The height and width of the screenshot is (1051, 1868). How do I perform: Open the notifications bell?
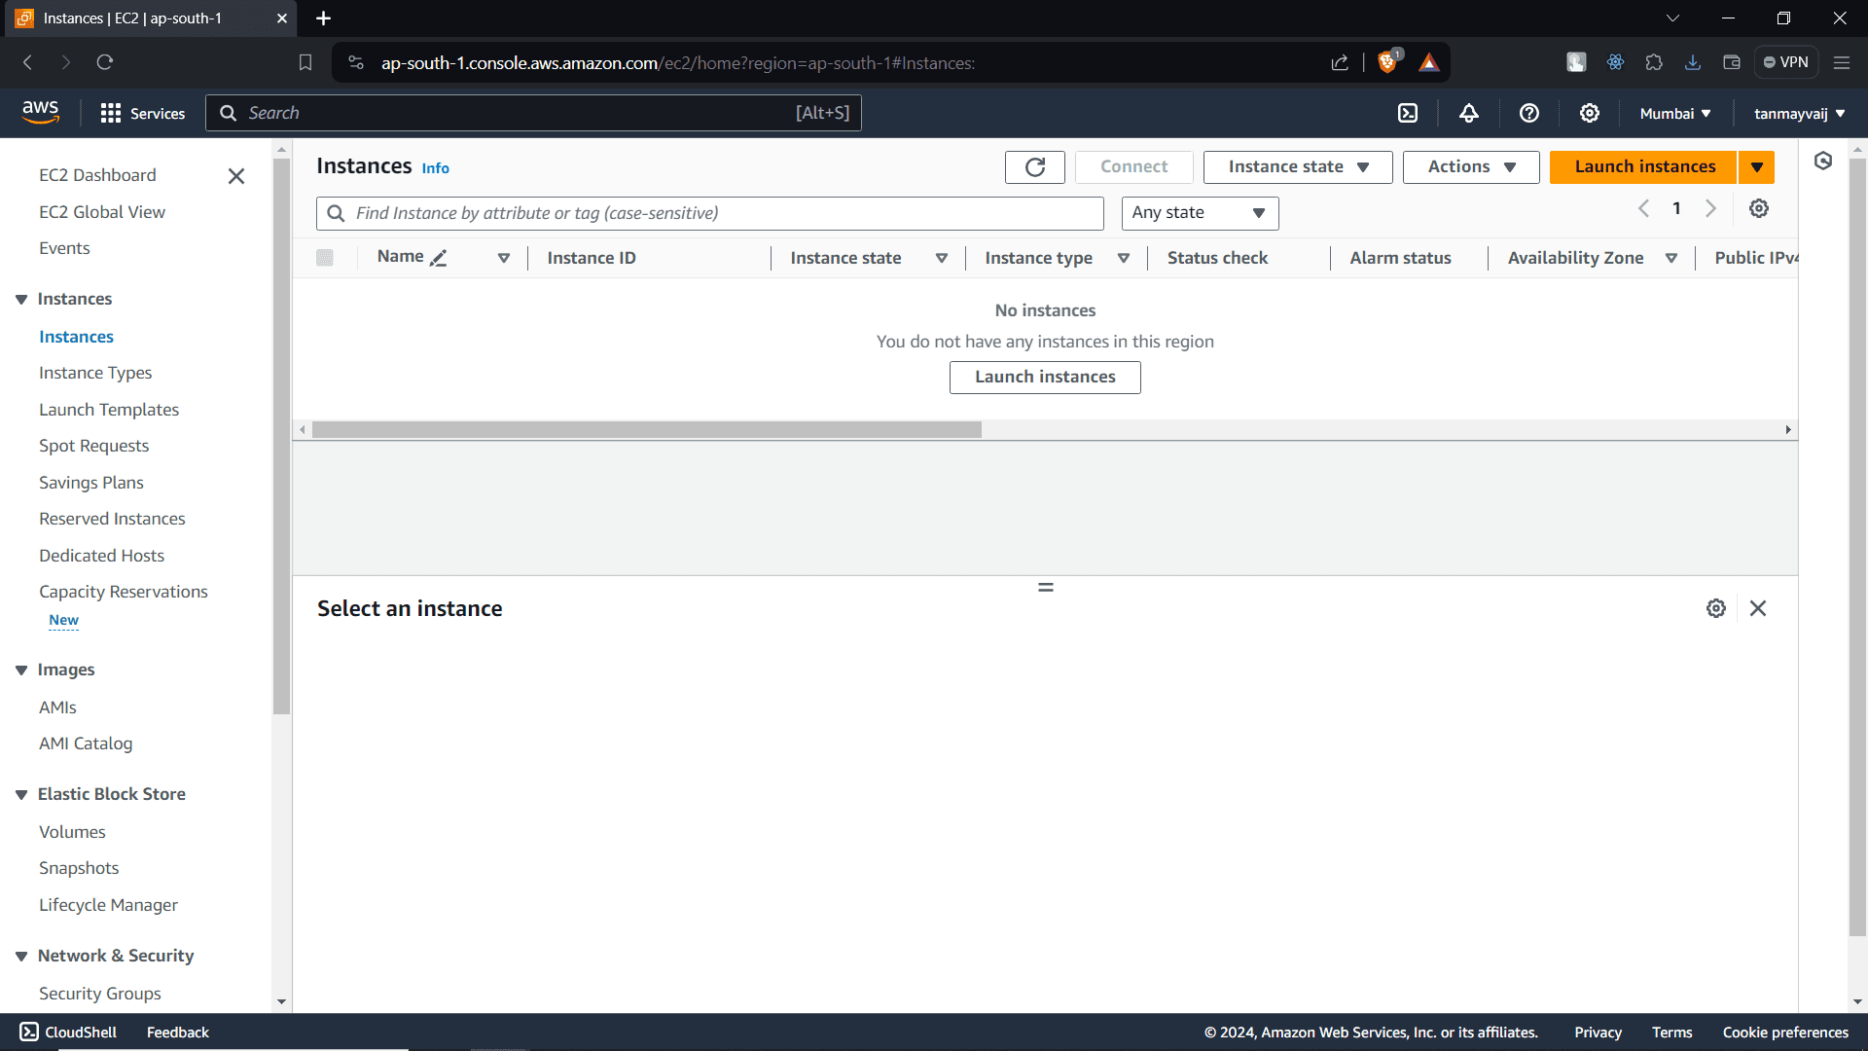tap(1469, 113)
